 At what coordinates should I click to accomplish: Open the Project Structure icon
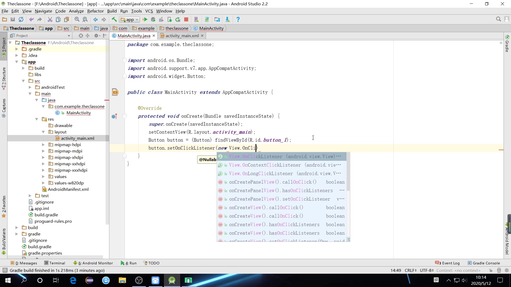coord(217,19)
